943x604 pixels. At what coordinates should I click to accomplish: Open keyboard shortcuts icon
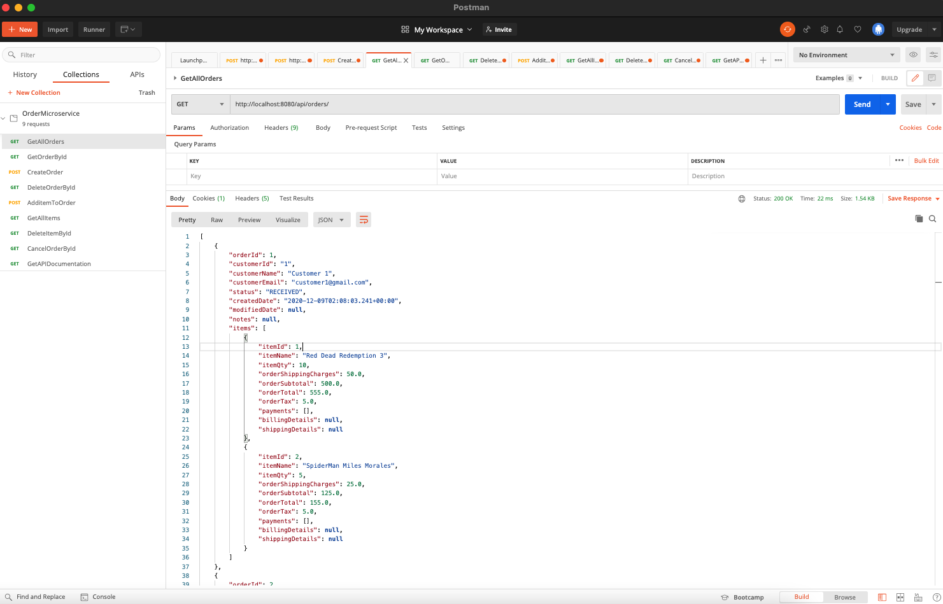point(918,597)
